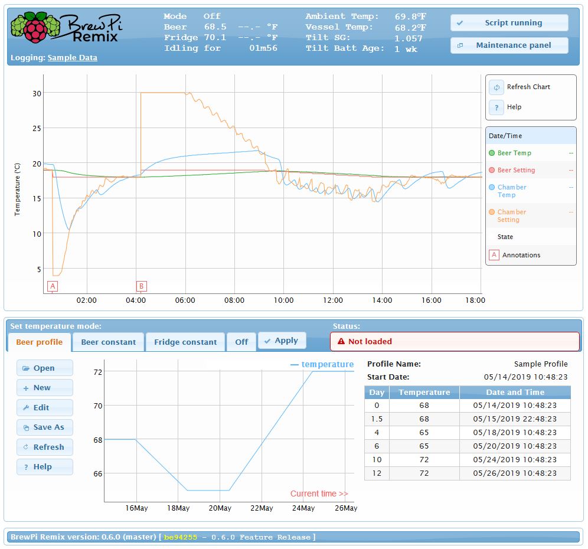588x549 pixels.
Task: Click the Refresh Chart icon
Action: (x=497, y=87)
